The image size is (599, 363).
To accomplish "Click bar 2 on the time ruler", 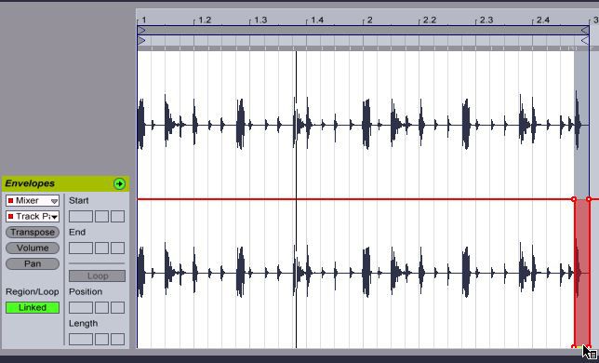I will (x=369, y=20).
